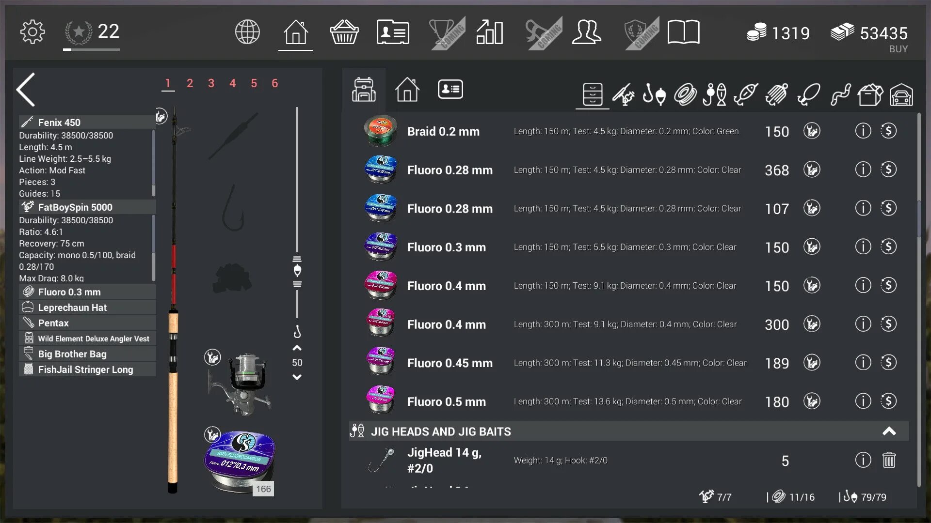This screenshot has width=931, height=523.
Task: Click the lures/baits icon in toolbar
Action: coord(745,94)
